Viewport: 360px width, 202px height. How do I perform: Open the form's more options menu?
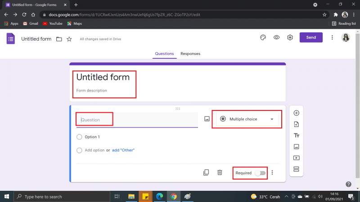[332, 37]
